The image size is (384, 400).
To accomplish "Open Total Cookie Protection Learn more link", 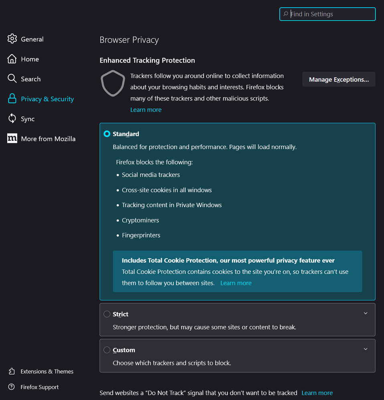I will [236, 283].
